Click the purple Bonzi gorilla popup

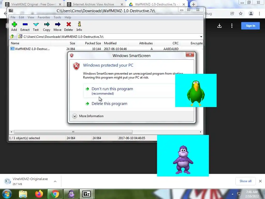coord(183,156)
